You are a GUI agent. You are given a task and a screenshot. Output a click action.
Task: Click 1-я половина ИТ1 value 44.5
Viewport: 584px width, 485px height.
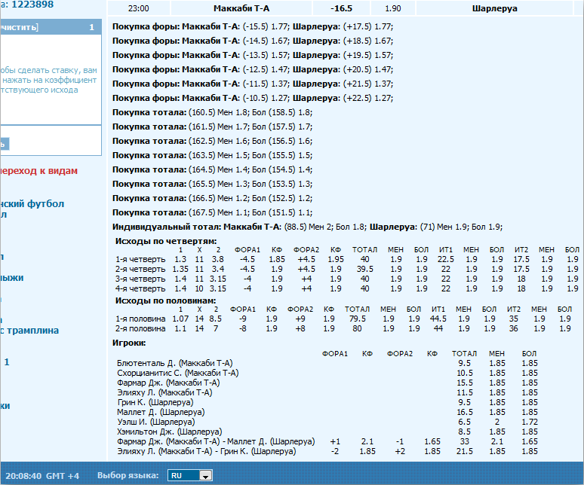point(438,319)
